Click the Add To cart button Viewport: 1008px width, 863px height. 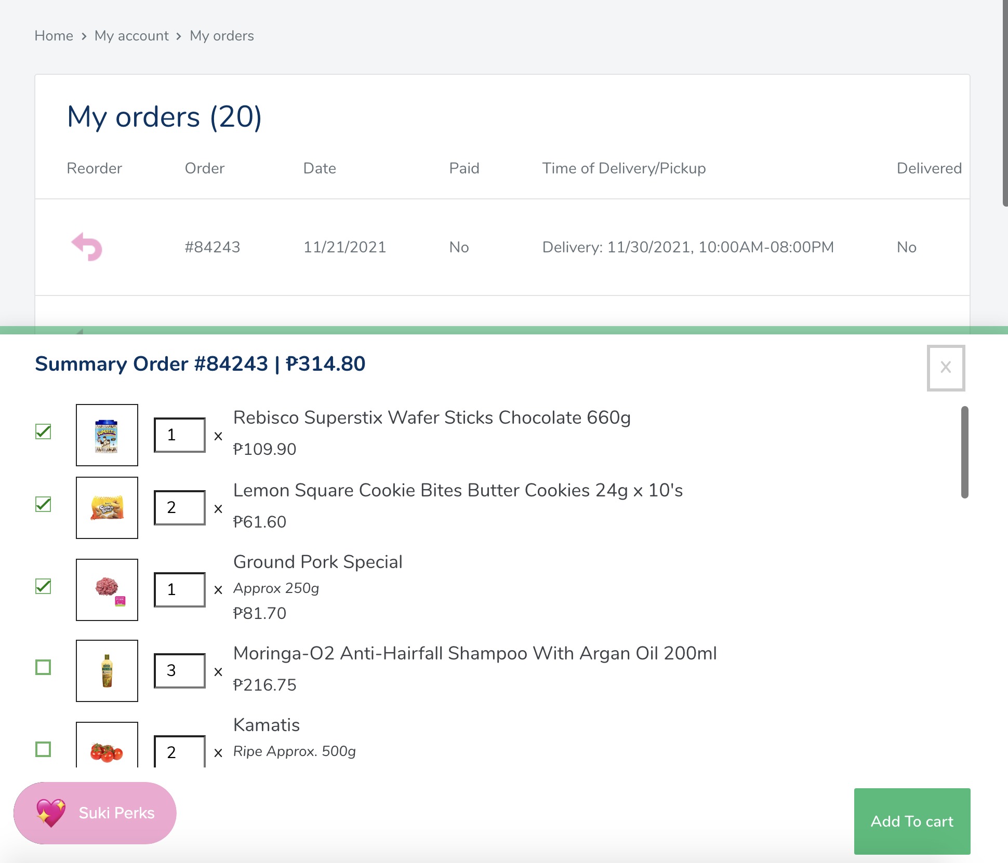pyautogui.click(x=912, y=821)
